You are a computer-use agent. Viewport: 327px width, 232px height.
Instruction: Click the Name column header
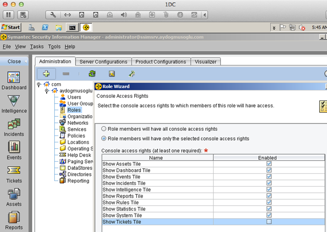tap(157, 158)
